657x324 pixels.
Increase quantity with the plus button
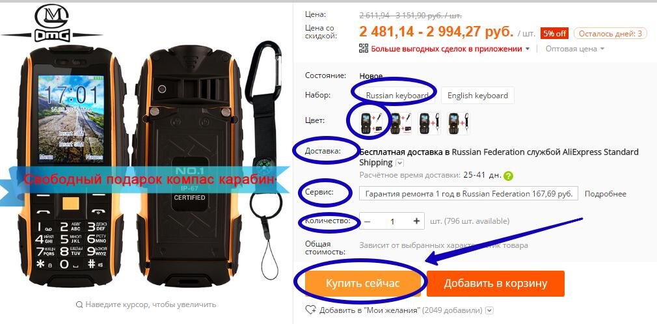[416, 221]
